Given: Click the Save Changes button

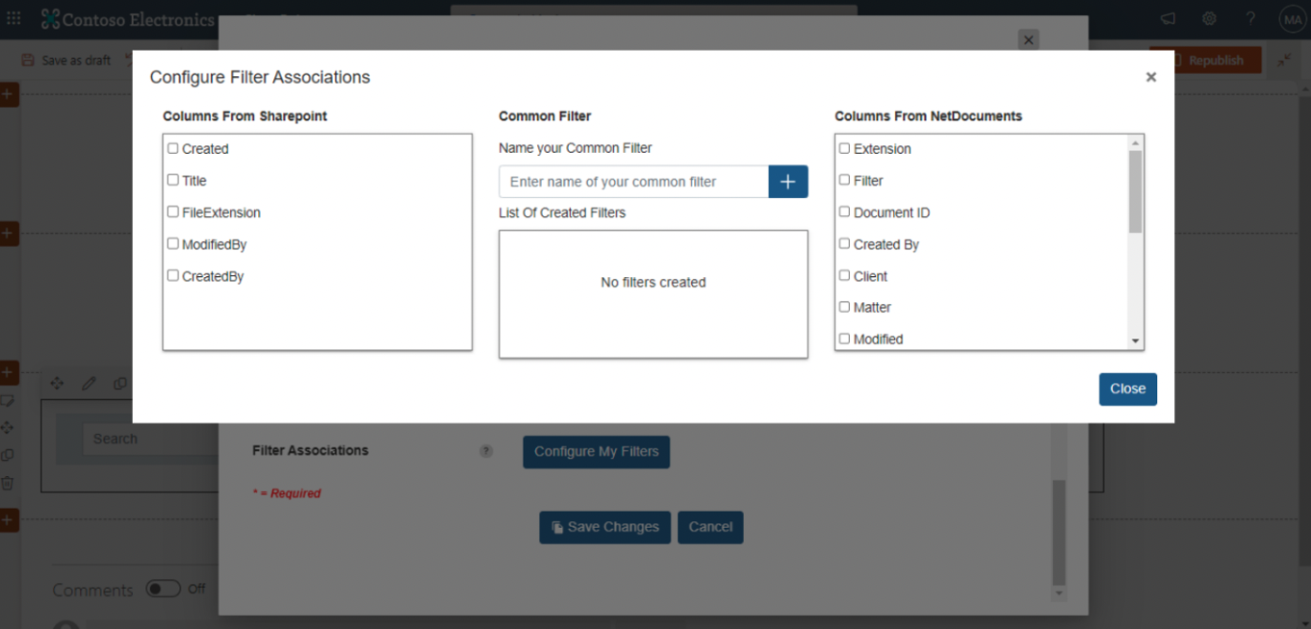Looking at the screenshot, I should 604,527.
